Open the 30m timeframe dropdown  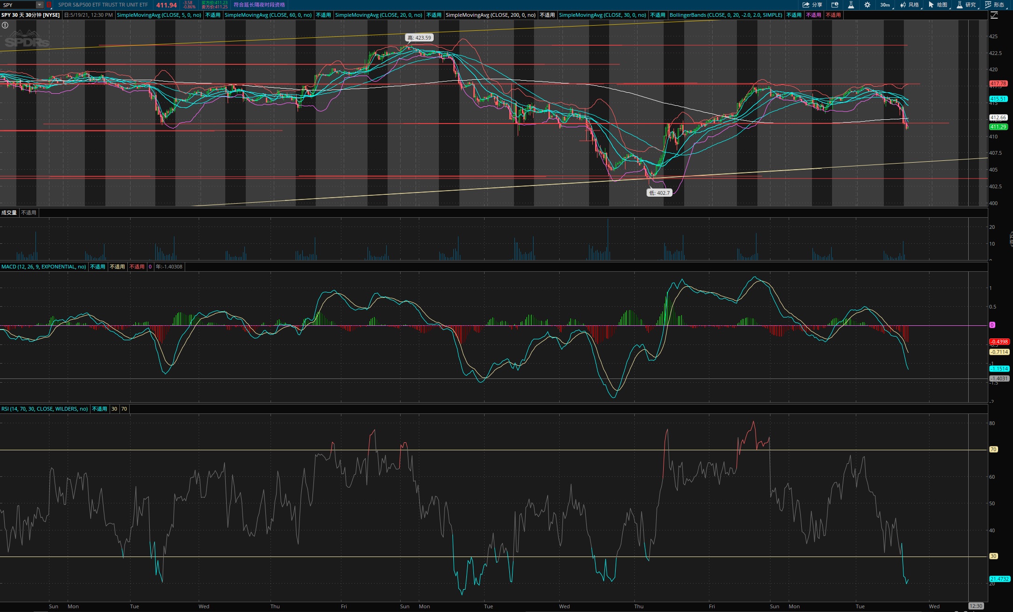coord(886,5)
